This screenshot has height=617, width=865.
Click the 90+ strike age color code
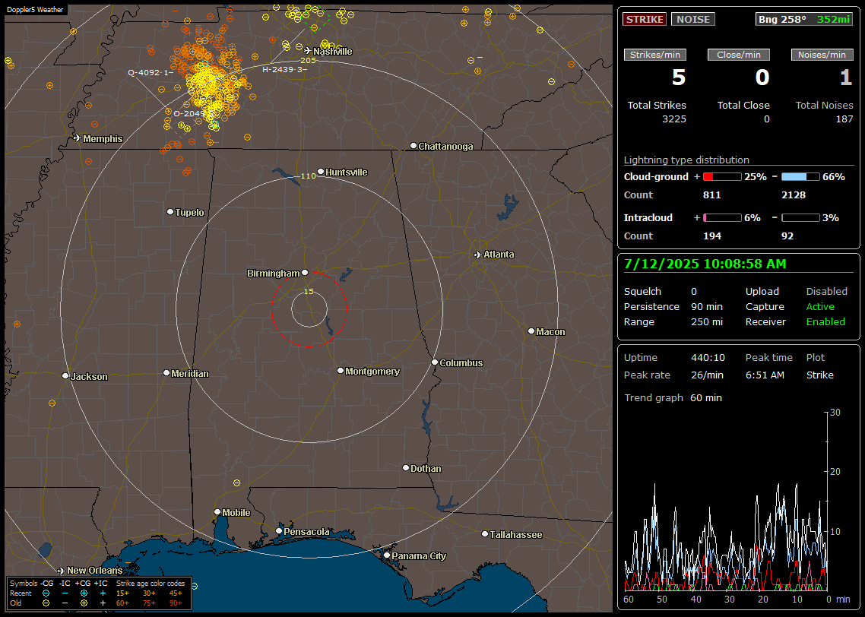[176, 603]
